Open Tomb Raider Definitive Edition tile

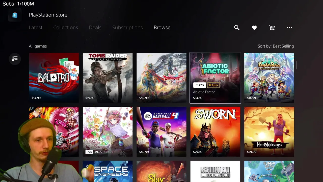pos(107,78)
